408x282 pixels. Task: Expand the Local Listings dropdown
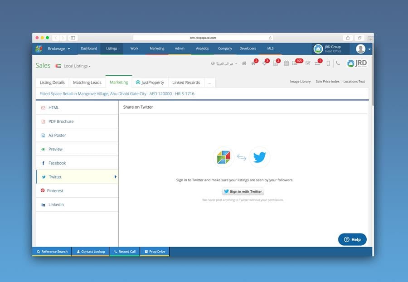(77, 66)
